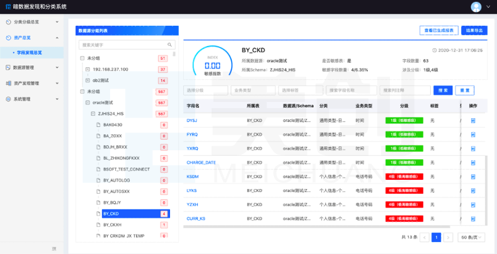This screenshot has height=254, width=497.
Task: Open the 50 条/页 page size dropdown
Action: coord(472,237)
